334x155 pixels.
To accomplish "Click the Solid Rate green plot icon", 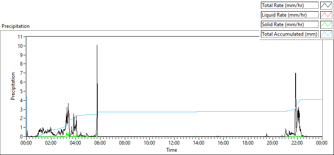I will pyautogui.click(x=326, y=25).
